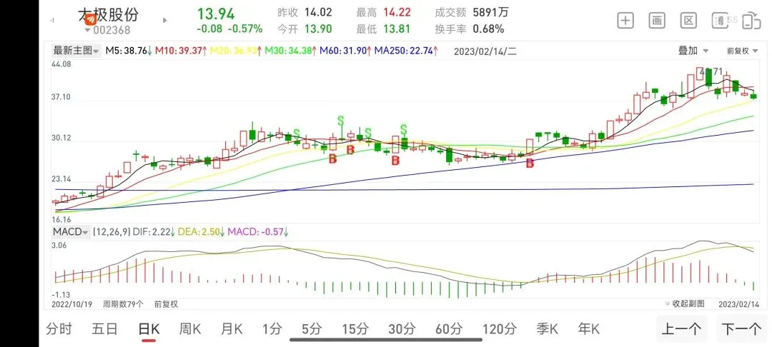Tap the DEA: 2.50 value

pyautogui.click(x=202, y=231)
